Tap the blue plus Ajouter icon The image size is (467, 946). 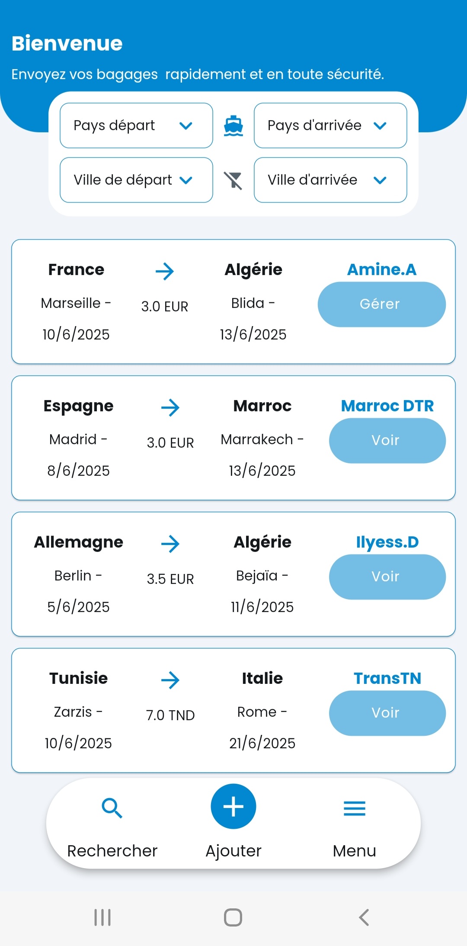click(x=233, y=806)
